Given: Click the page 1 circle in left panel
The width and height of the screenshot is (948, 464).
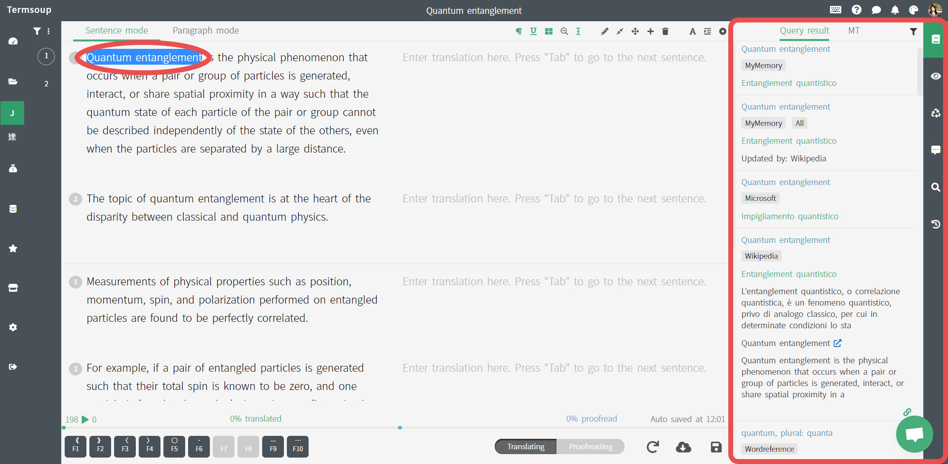Looking at the screenshot, I should click(46, 56).
